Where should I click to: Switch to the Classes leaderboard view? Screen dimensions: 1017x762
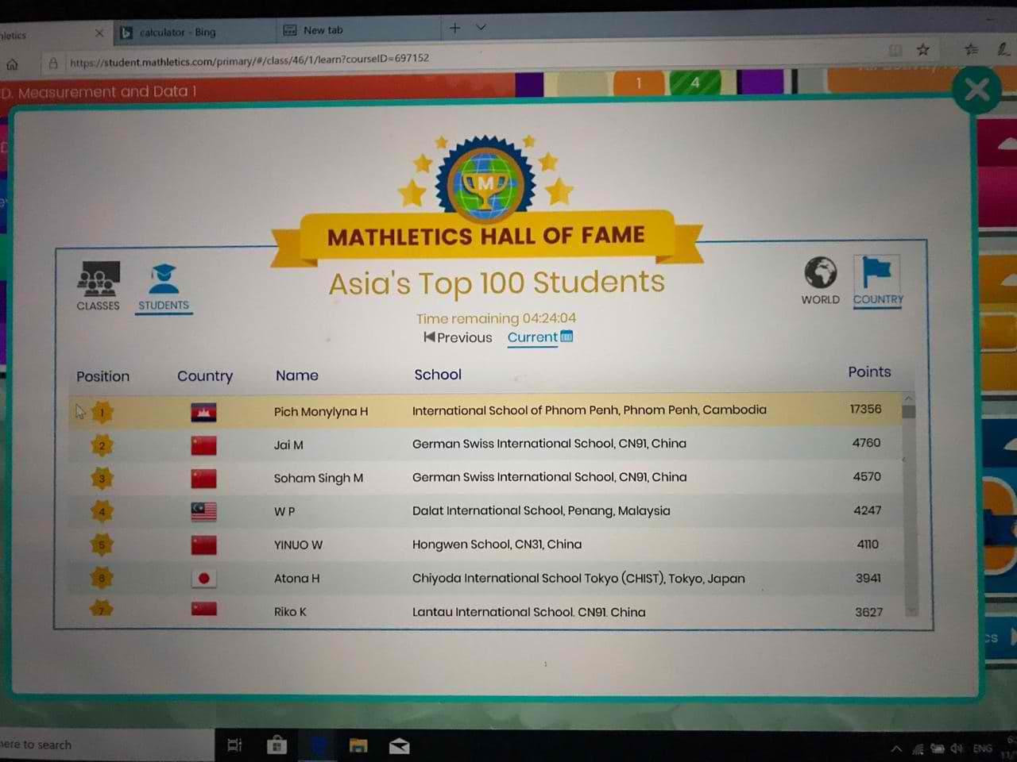tap(98, 287)
